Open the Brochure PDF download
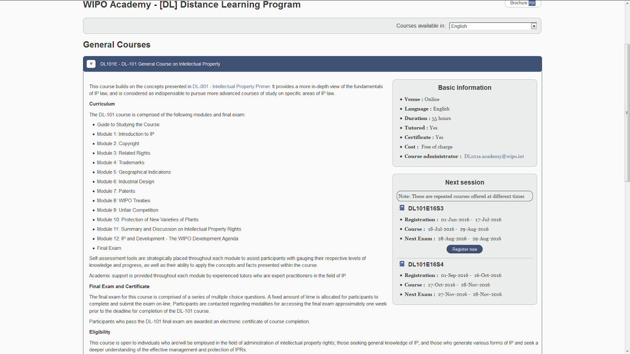The height and width of the screenshot is (354, 630). pyautogui.click(x=523, y=3)
